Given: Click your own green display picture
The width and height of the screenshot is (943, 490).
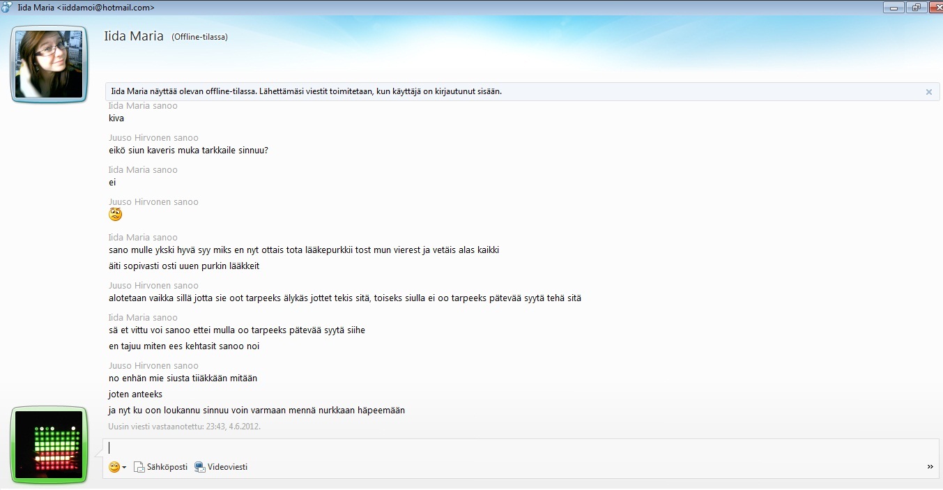Looking at the screenshot, I should [49, 445].
